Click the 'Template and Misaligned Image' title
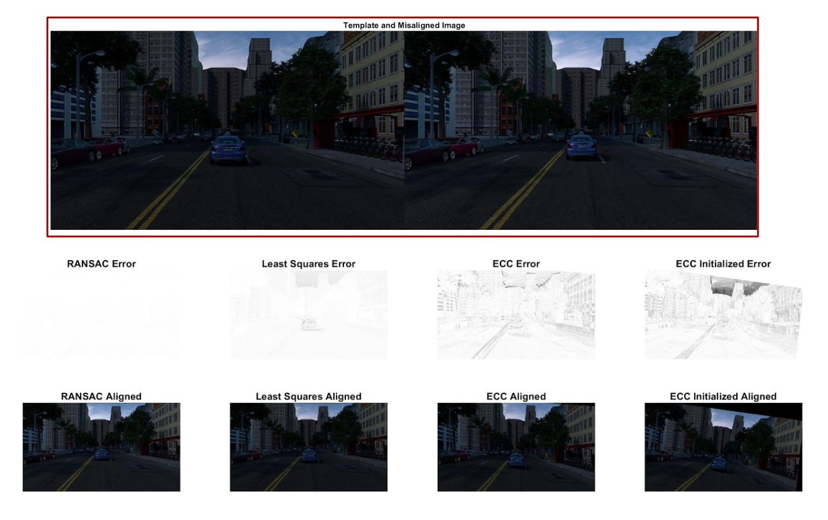828x520 pixels. 404,25
